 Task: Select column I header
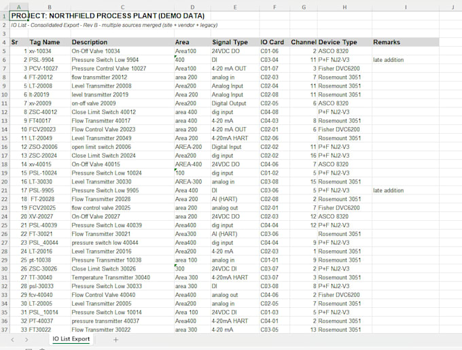coord(406,7)
